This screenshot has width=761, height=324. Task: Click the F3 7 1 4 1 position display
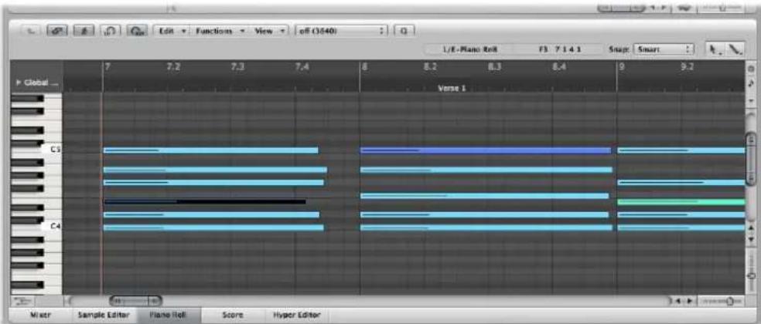click(561, 49)
